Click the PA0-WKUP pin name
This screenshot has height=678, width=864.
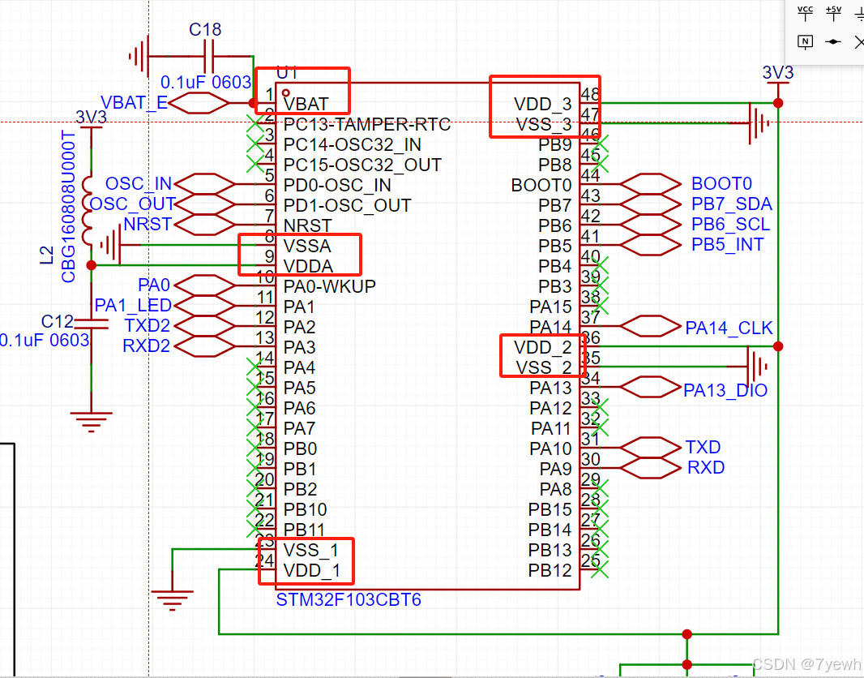click(330, 286)
